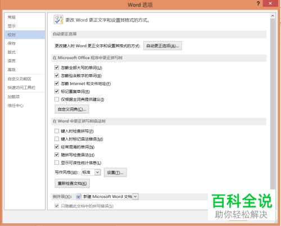
Task: Open the 例外项 document dropdown
Action: (x=107, y=197)
